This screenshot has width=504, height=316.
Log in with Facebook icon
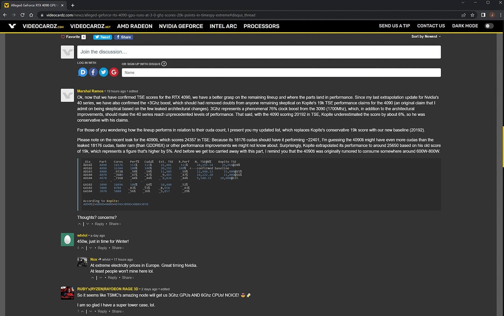click(93, 72)
